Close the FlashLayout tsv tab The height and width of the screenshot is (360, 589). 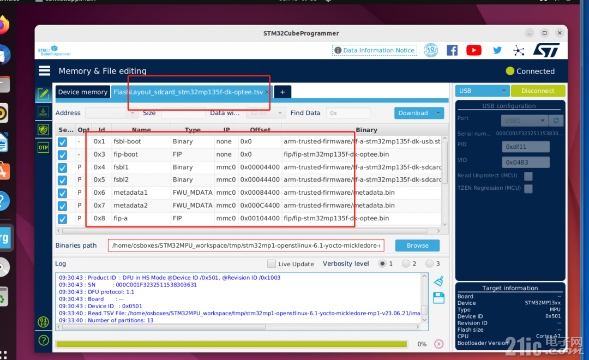(267, 92)
